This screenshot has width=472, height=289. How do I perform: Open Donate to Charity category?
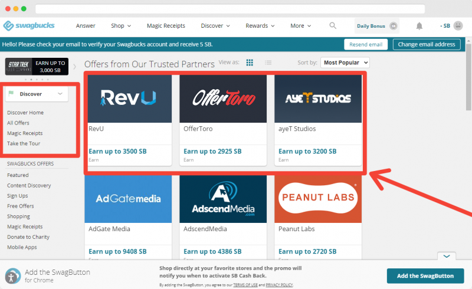28,237
